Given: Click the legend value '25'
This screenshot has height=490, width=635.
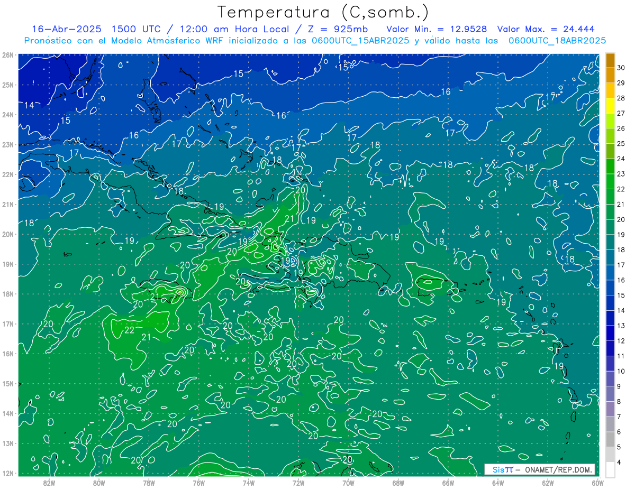Looking at the screenshot, I should pyautogui.click(x=621, y=143).
